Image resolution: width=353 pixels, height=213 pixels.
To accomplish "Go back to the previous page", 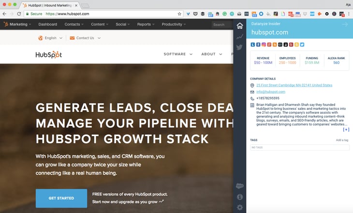I will (x=4, y=14).
